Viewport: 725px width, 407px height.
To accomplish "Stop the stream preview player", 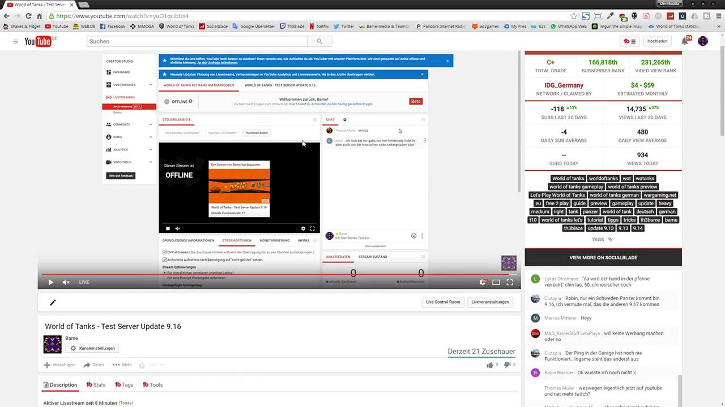I will tap(168, 228).
